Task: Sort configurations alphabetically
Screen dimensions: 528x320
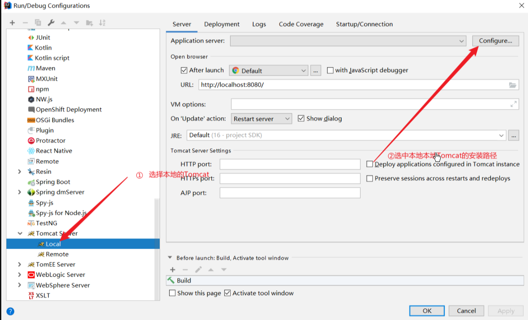Action: (x=102, y=23)
